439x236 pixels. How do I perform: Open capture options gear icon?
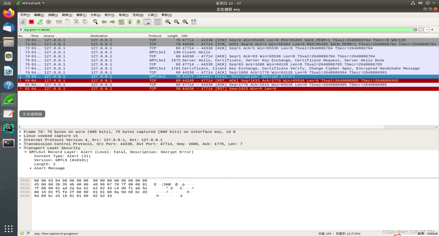(x=49, y=22)
